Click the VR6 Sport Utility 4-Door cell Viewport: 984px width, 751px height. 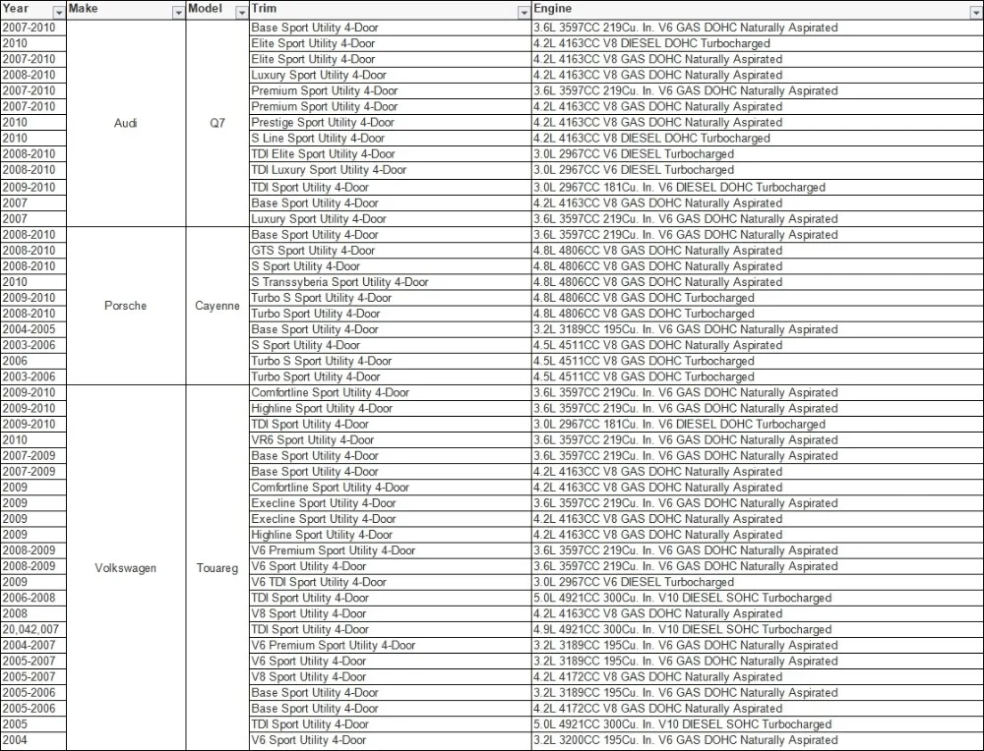click(390, 440)
